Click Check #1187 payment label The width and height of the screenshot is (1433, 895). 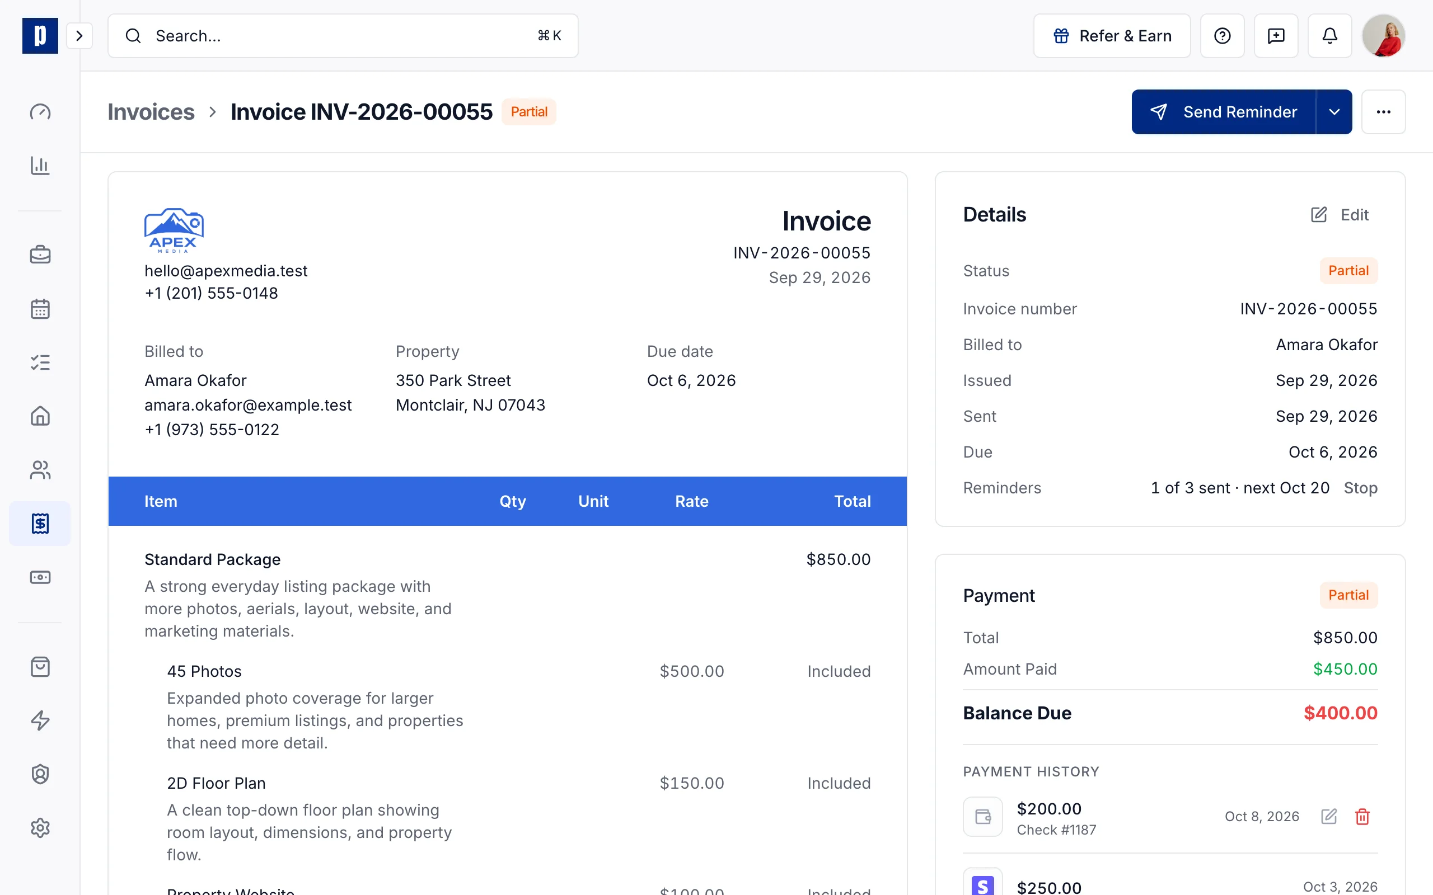[x=1056, y=830]
